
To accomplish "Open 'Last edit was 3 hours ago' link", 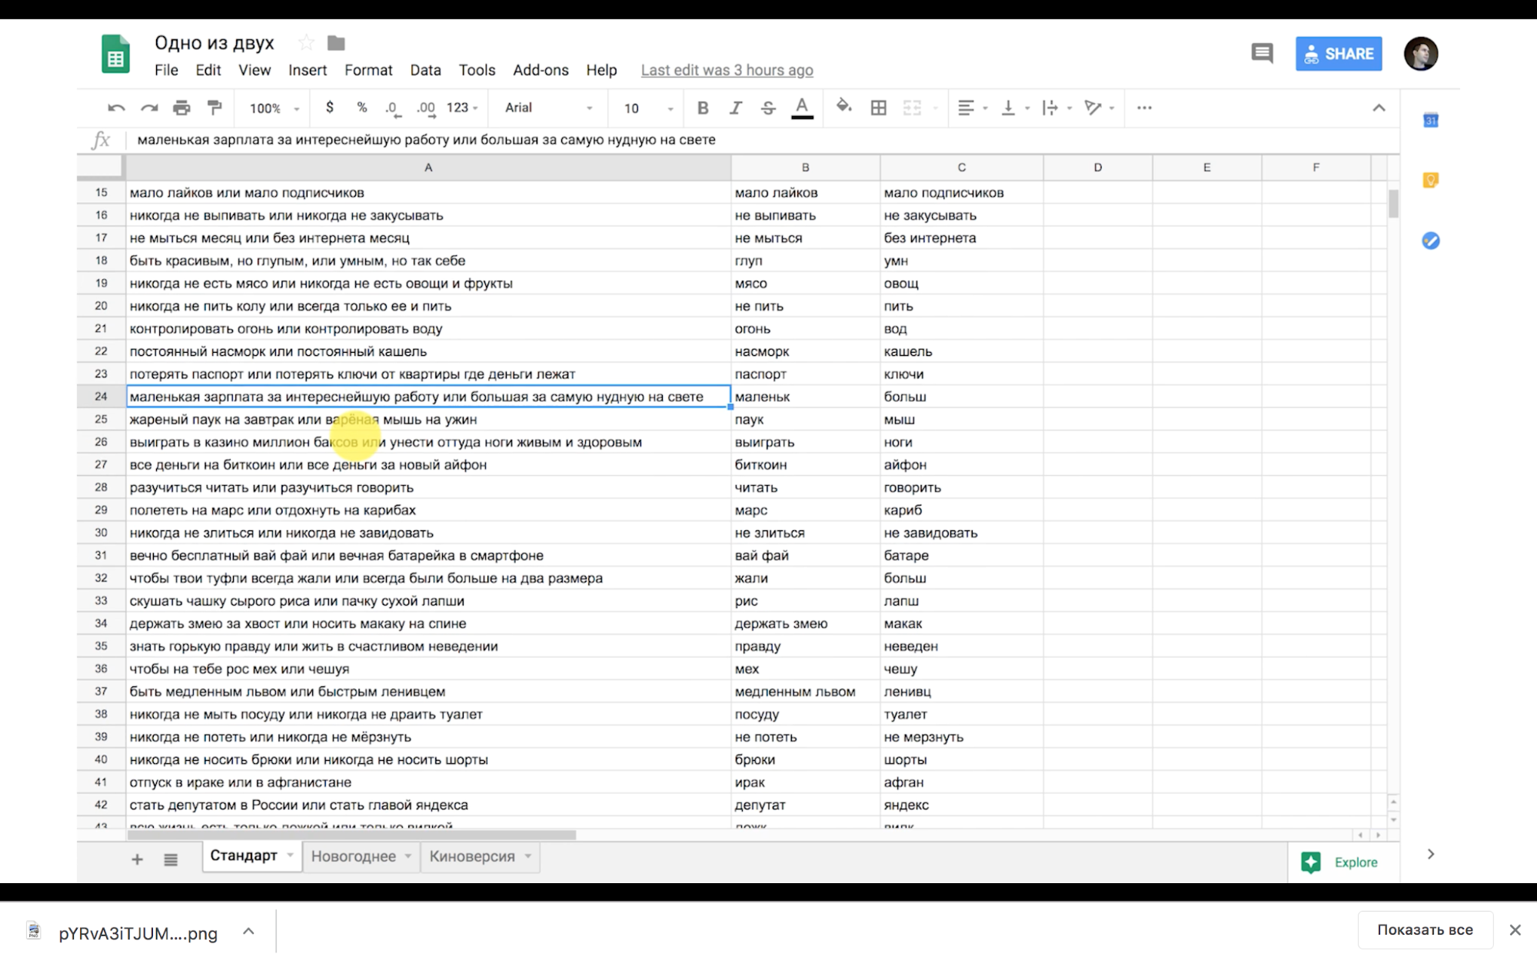I will point(727,70).
